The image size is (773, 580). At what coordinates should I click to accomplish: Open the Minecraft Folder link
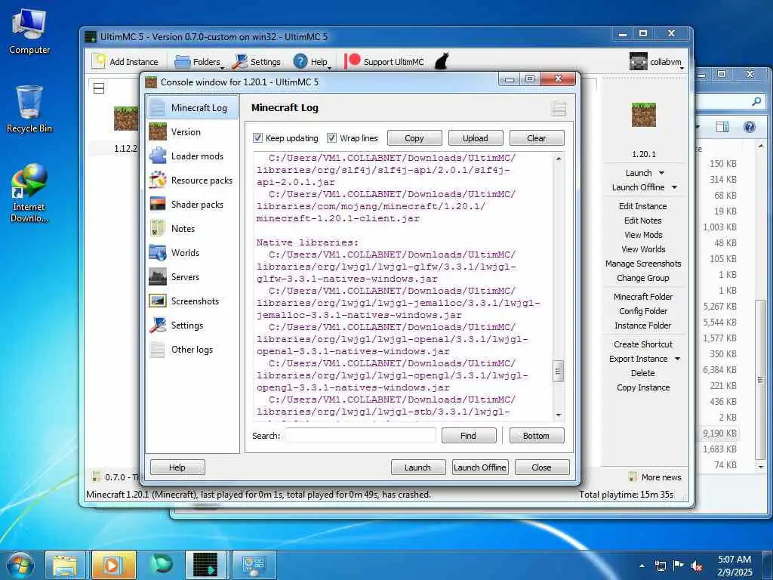(643, 296)
